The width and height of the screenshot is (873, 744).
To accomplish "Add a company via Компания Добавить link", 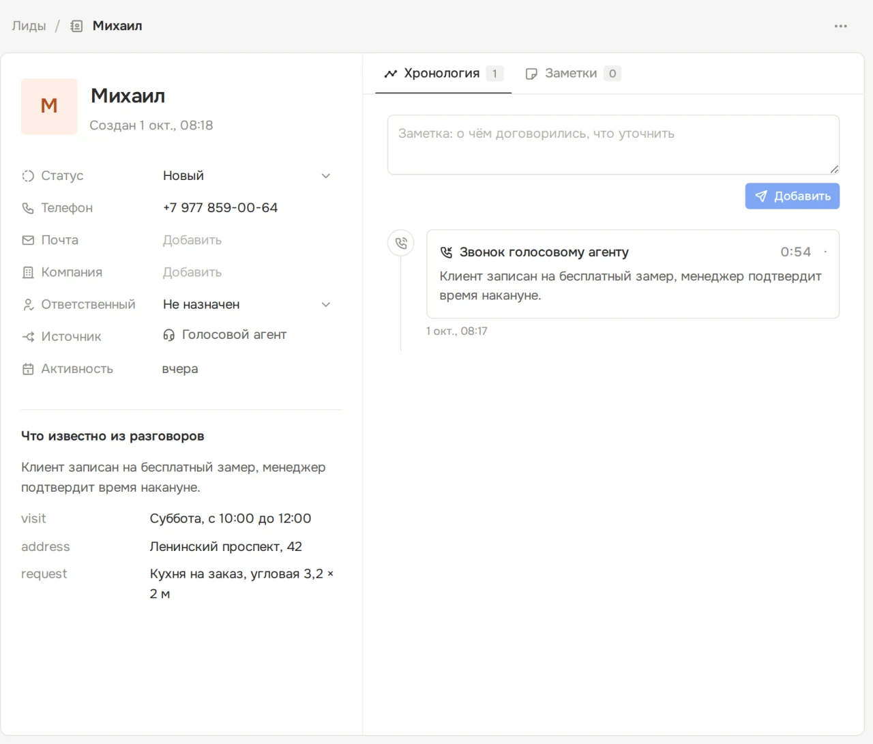I will coord(192,272).
